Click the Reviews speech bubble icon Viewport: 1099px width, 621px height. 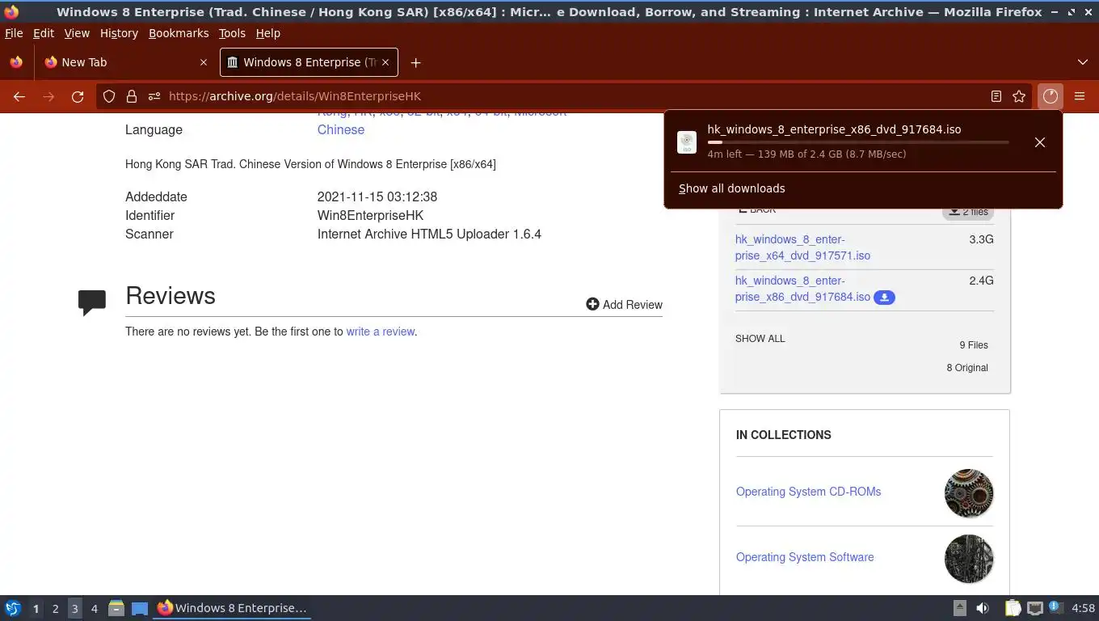[x=92, y=302]
